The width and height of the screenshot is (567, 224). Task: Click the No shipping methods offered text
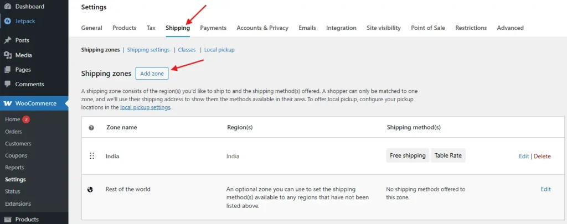[426, 193]
